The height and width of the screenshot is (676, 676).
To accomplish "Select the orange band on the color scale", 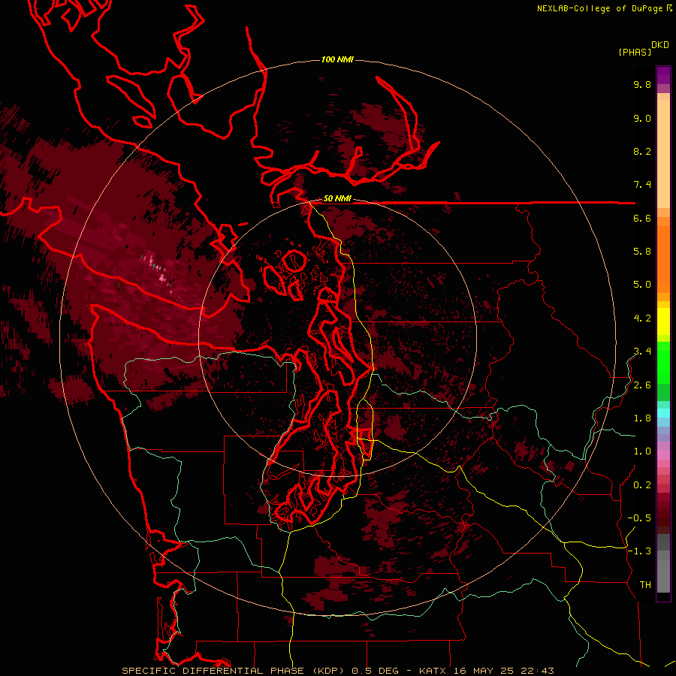I will [x=663, y=259].
